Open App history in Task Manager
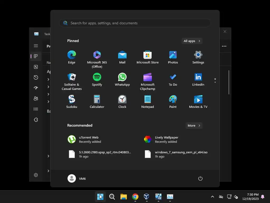This screenshot has height=203, width=270. (x=36, y=77)
